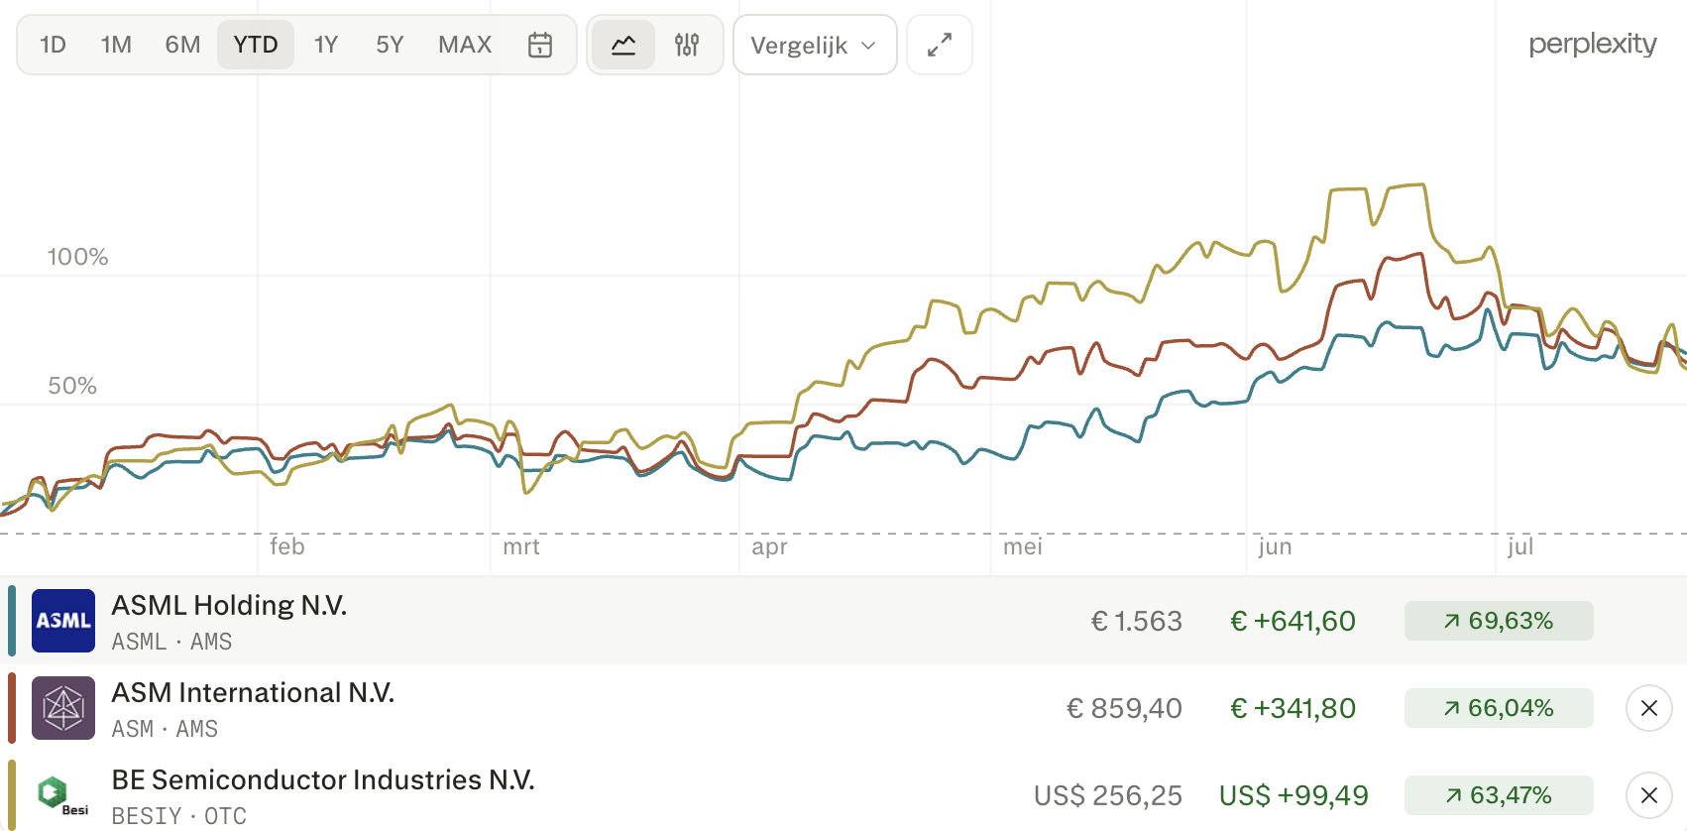Expand the chart to fullscreen

(x=940, y=45)
